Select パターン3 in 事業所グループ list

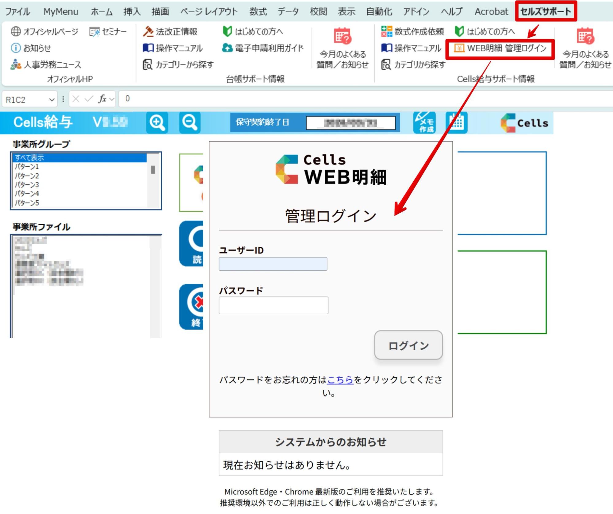click(27, 185)
